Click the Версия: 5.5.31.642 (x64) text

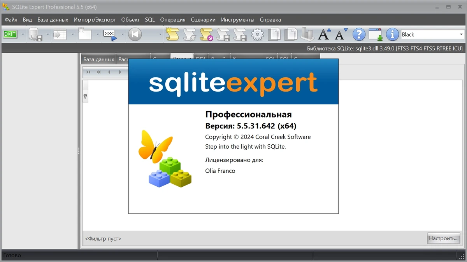251,126
